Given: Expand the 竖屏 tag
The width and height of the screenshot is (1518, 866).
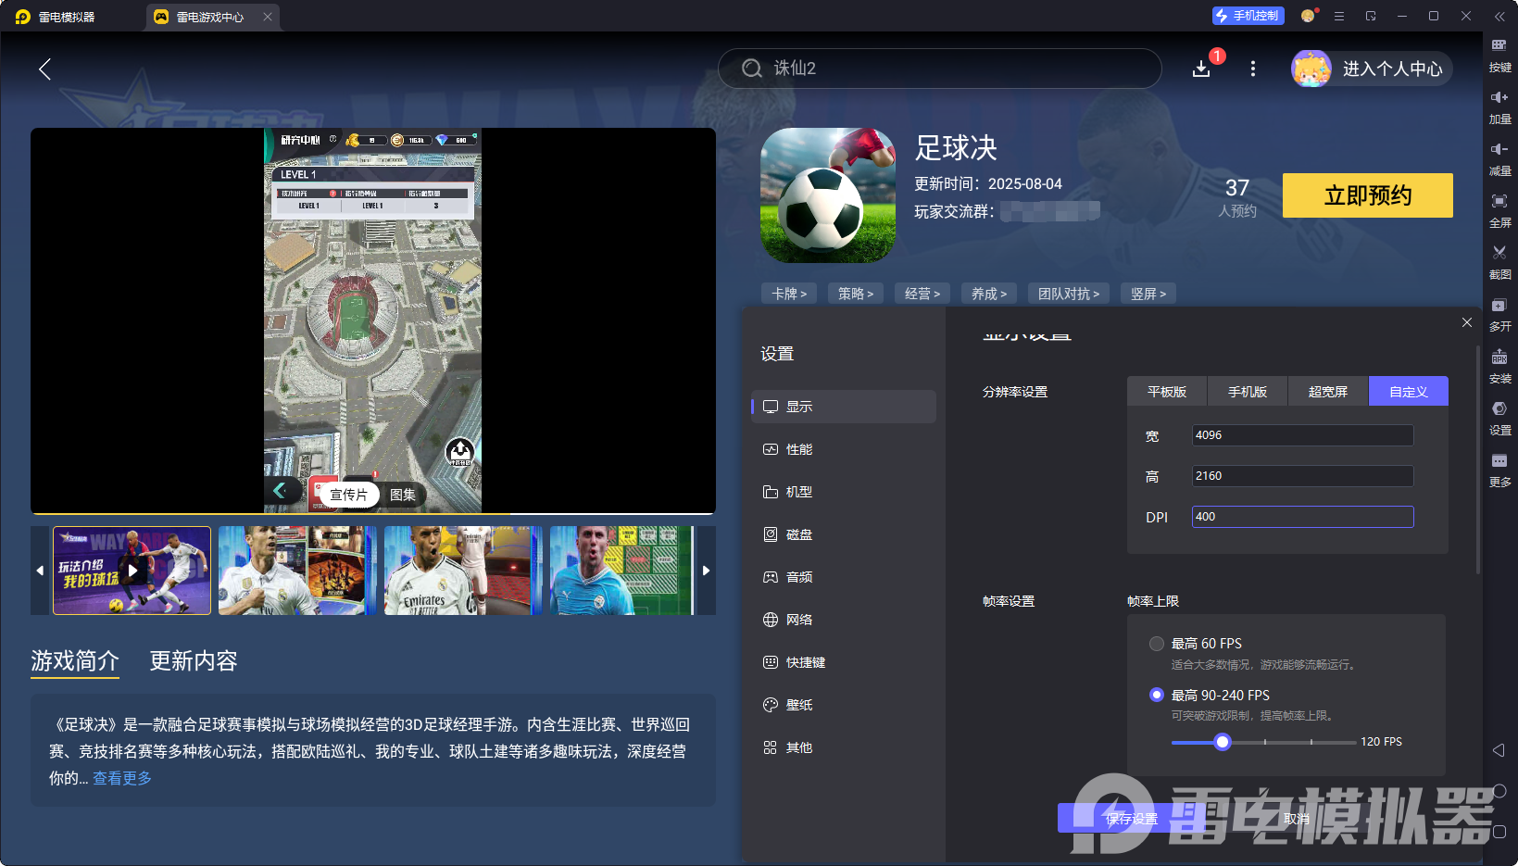Looking at the screenshot, I should pos(1148,294).
